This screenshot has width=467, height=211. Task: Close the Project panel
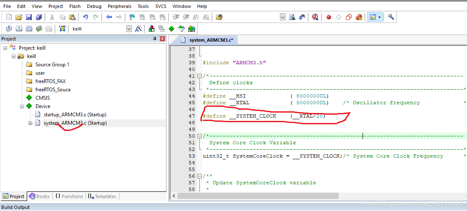point(162,39)
